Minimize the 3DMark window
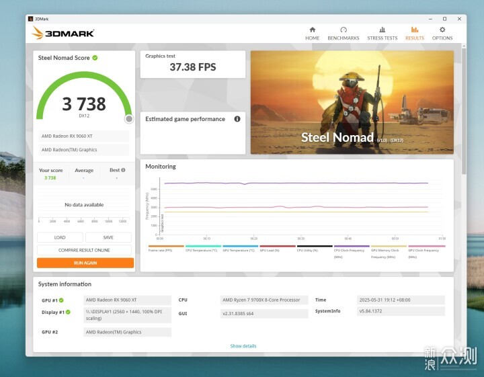 (430, 19)
